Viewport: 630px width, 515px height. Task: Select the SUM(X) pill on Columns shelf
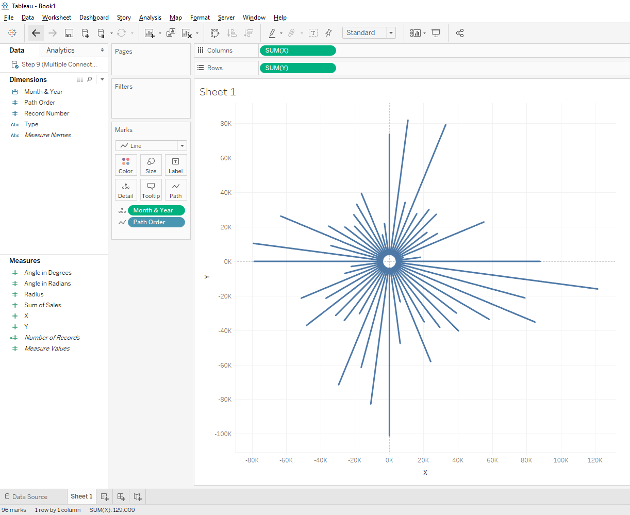tap(297, 51)
